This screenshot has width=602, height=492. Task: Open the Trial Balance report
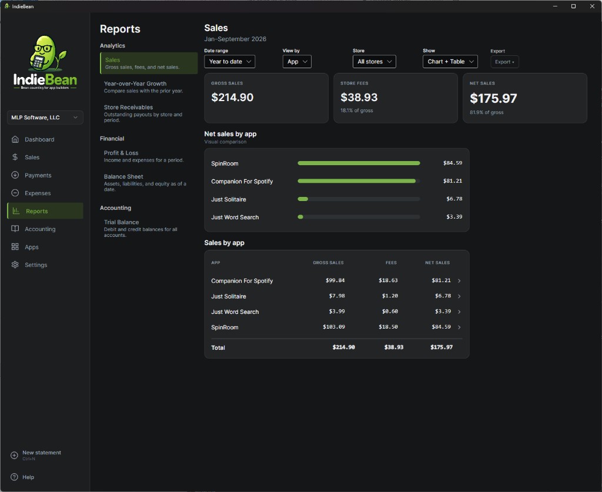(149, 228)
